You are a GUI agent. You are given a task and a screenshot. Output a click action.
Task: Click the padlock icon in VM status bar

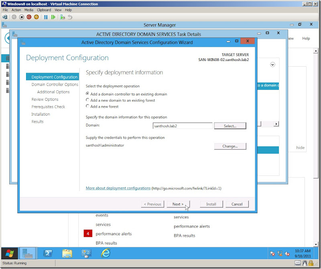click(311, 263)
